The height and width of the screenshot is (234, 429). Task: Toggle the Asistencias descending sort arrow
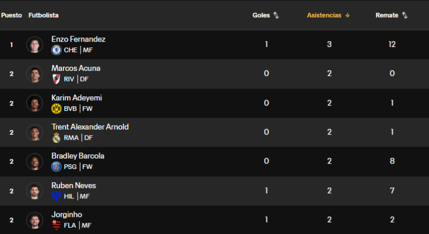click(x=347, y=15)
